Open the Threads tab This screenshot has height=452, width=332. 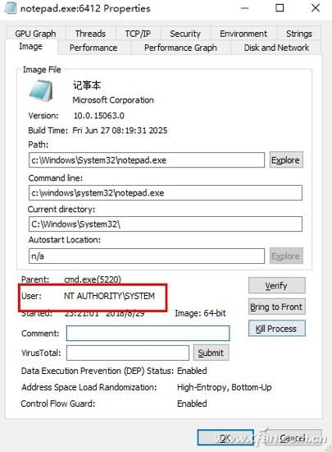(90, 34)
